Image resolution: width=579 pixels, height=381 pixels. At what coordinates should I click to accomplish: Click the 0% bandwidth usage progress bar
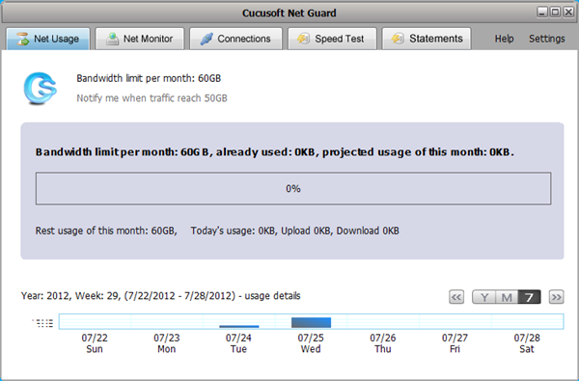293,188
